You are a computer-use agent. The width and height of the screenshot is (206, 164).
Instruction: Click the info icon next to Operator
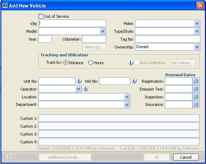coord(85,89)
